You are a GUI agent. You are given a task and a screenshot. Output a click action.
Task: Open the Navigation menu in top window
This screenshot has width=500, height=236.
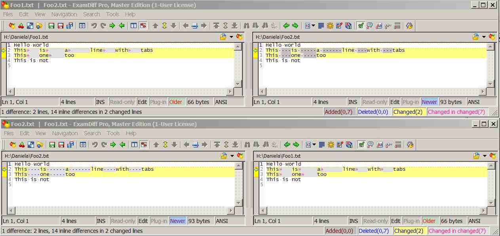pos(64,14)
